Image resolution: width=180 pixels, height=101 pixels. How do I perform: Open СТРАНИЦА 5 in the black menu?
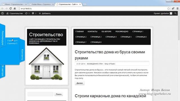[126, 37]
